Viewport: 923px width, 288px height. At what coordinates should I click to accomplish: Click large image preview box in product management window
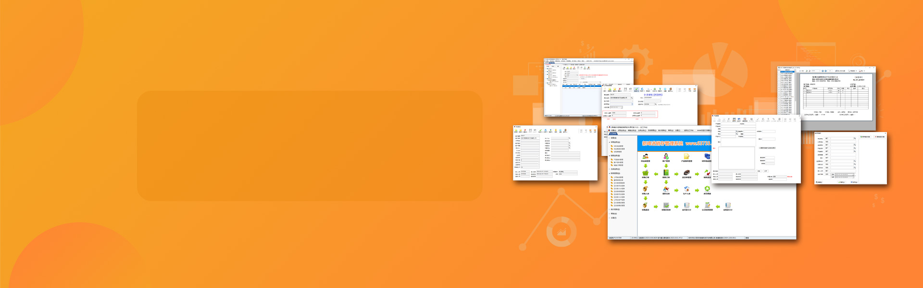point(736,158)
